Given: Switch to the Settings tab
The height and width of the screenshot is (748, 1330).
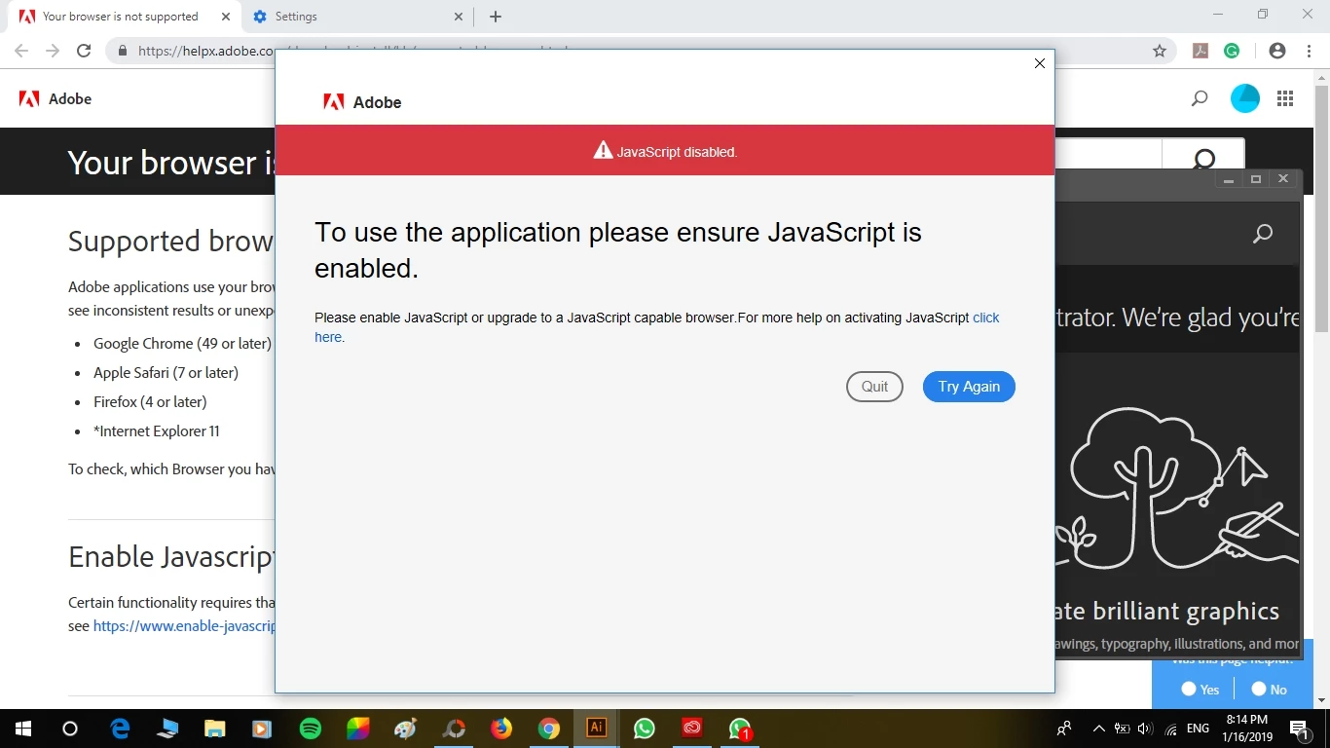Looking at the screenshot, I should (356, 17).
